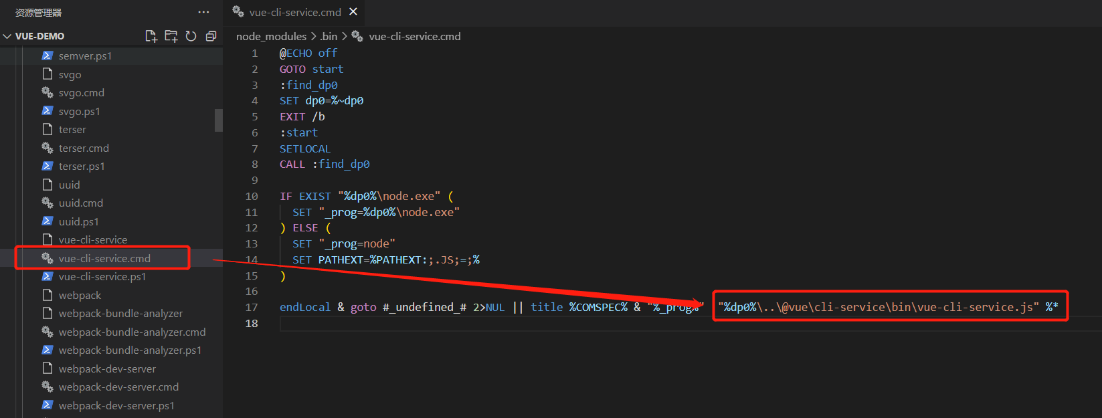Click the 'EXIT /b' code line

click(x=302, y=116)
